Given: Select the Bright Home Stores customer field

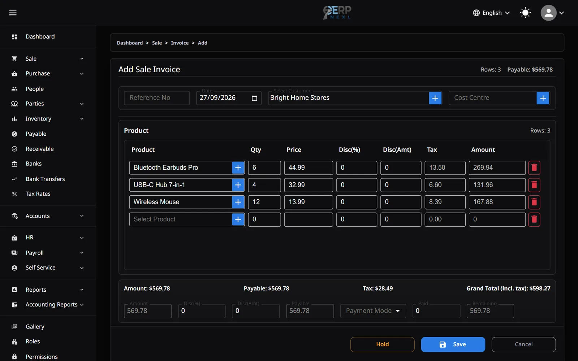Looking at the screenshot, I should (348, 98).
